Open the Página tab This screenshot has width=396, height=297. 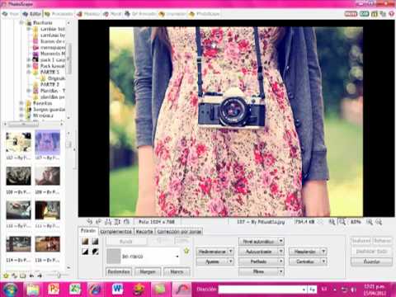point(88,14)
